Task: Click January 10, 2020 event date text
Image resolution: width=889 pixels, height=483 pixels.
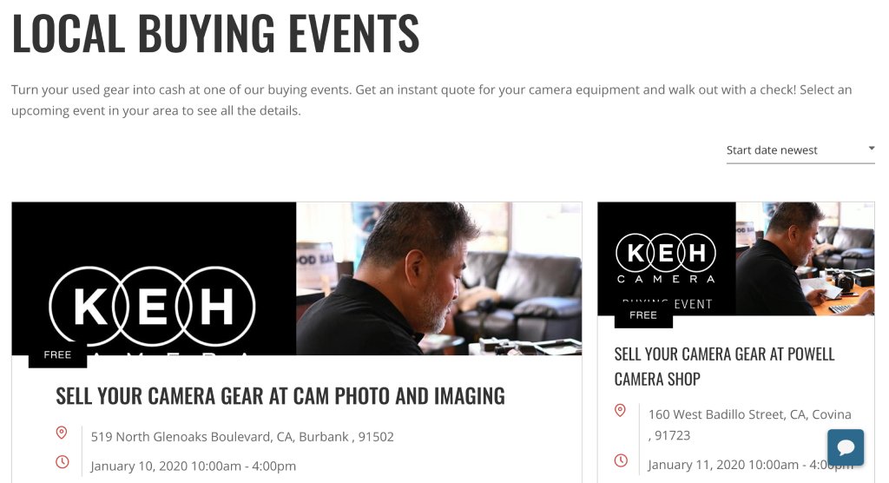Action: pos(194,466)
